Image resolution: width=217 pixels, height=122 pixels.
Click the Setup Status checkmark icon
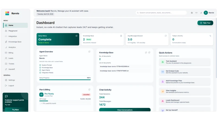click(x=76, y=36)
